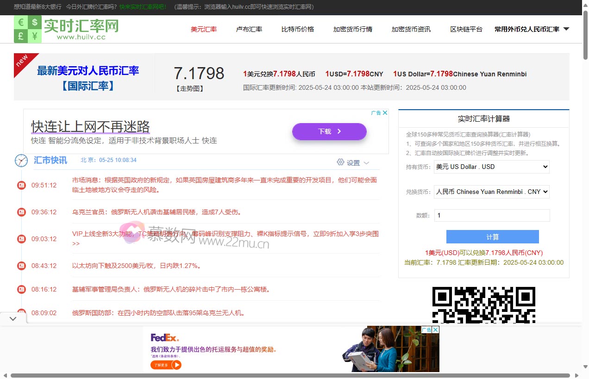589x379 pixels.
Task: Open the 持有货币 currency selector
Action: (x=491, y=167)
